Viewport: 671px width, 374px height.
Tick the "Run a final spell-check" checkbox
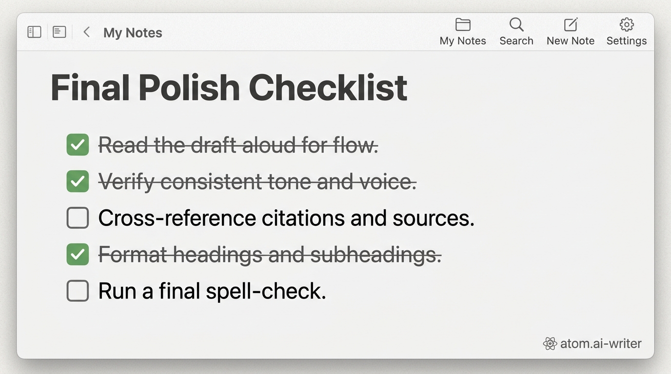pyautogui.click(x=78, y=291)
